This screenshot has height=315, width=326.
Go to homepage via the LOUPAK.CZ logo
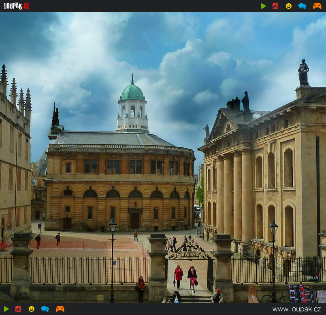click(x=17, y=6)
